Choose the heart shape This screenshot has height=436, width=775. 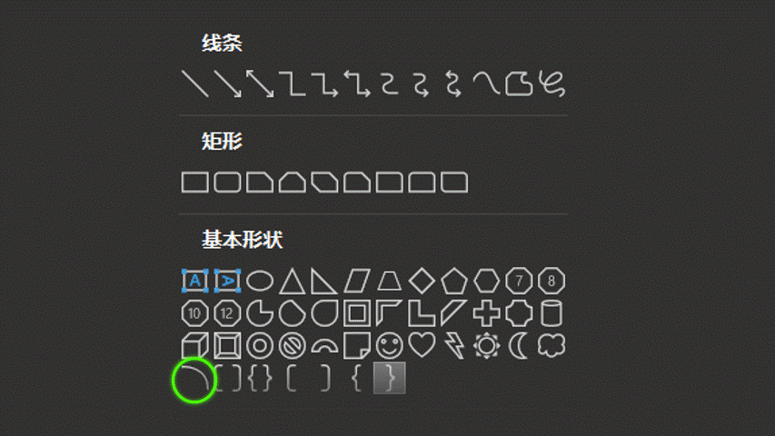(x=422, y=345)
